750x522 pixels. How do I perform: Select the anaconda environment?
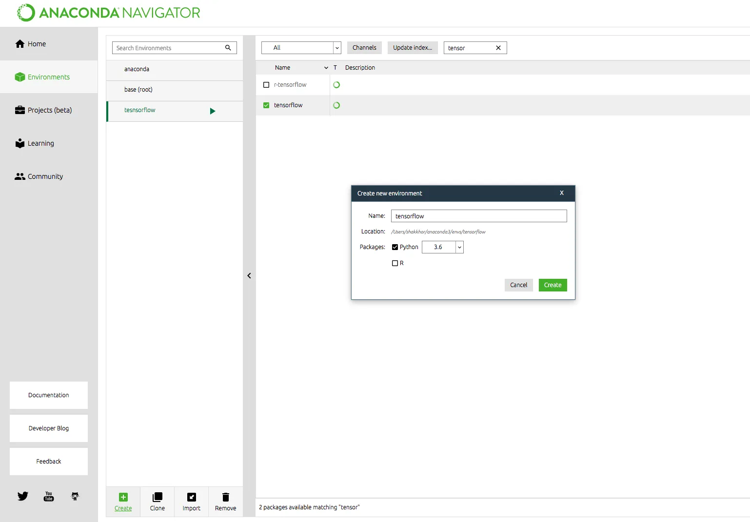[175, 69]
